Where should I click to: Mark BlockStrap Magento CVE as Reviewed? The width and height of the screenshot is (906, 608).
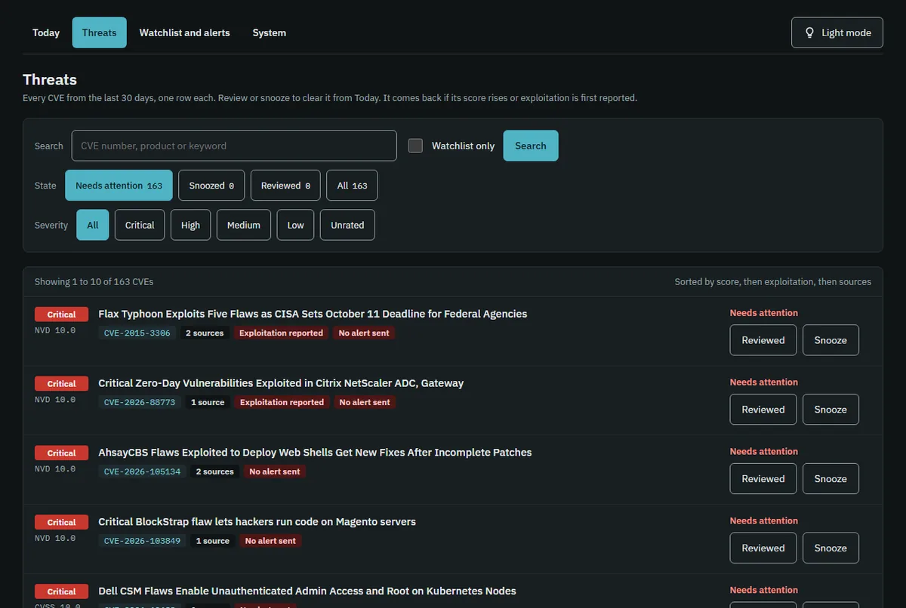click(x=763, y=548)
